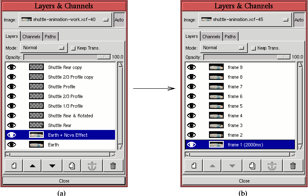Toggle visibility of frame 9 layer
Viewport: 308px width, 196px height.
click(x=192, y=67)
